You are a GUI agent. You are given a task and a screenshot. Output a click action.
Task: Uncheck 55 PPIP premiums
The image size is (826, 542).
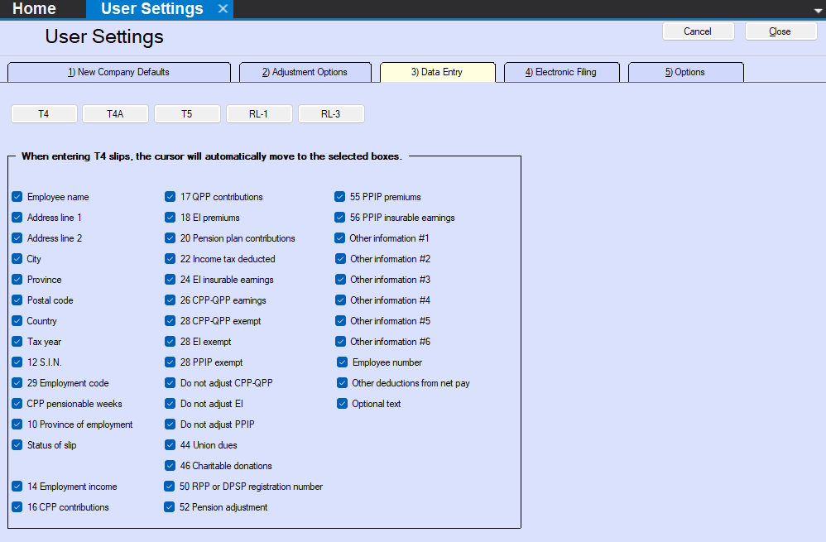340,197
